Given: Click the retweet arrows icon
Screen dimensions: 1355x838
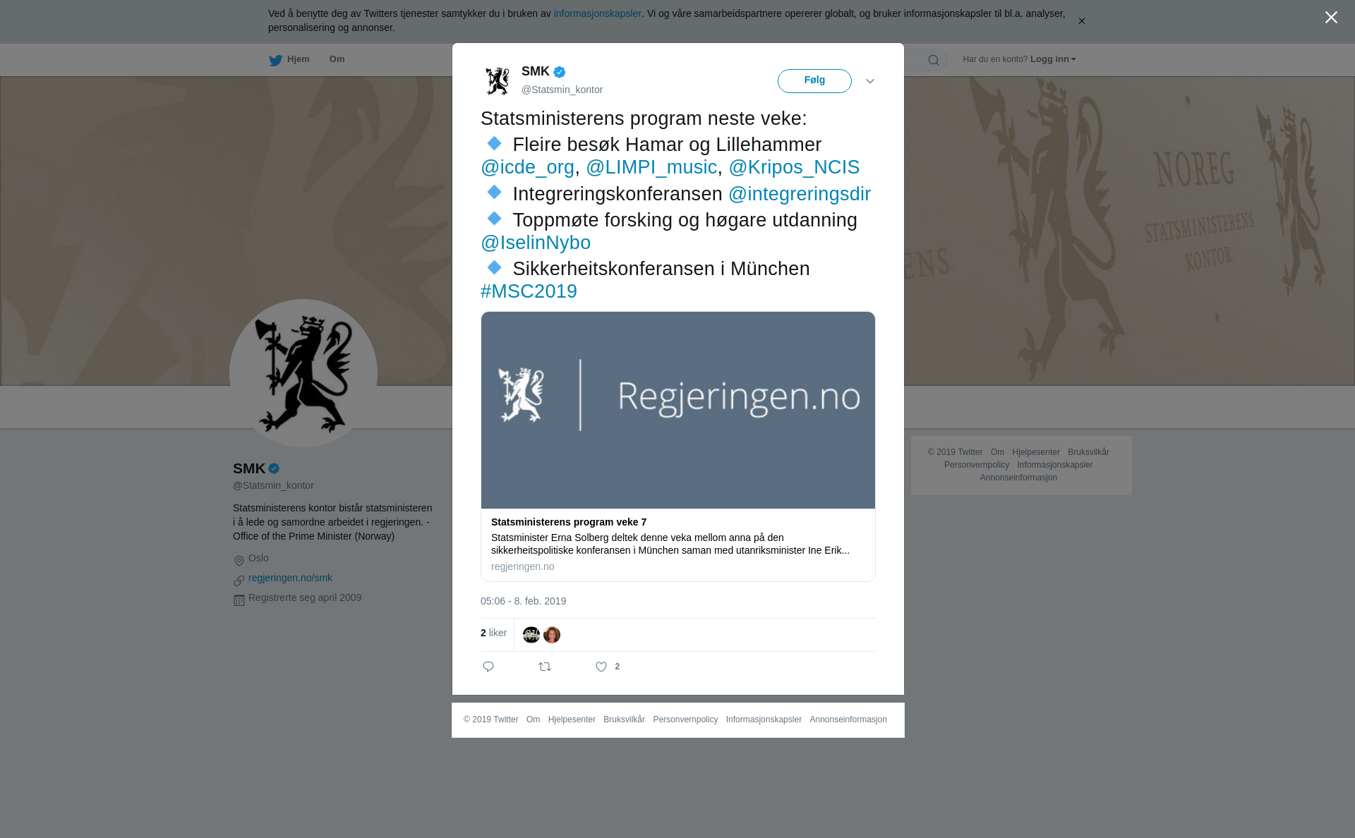Looking at the screenshot, I should 545,667.
